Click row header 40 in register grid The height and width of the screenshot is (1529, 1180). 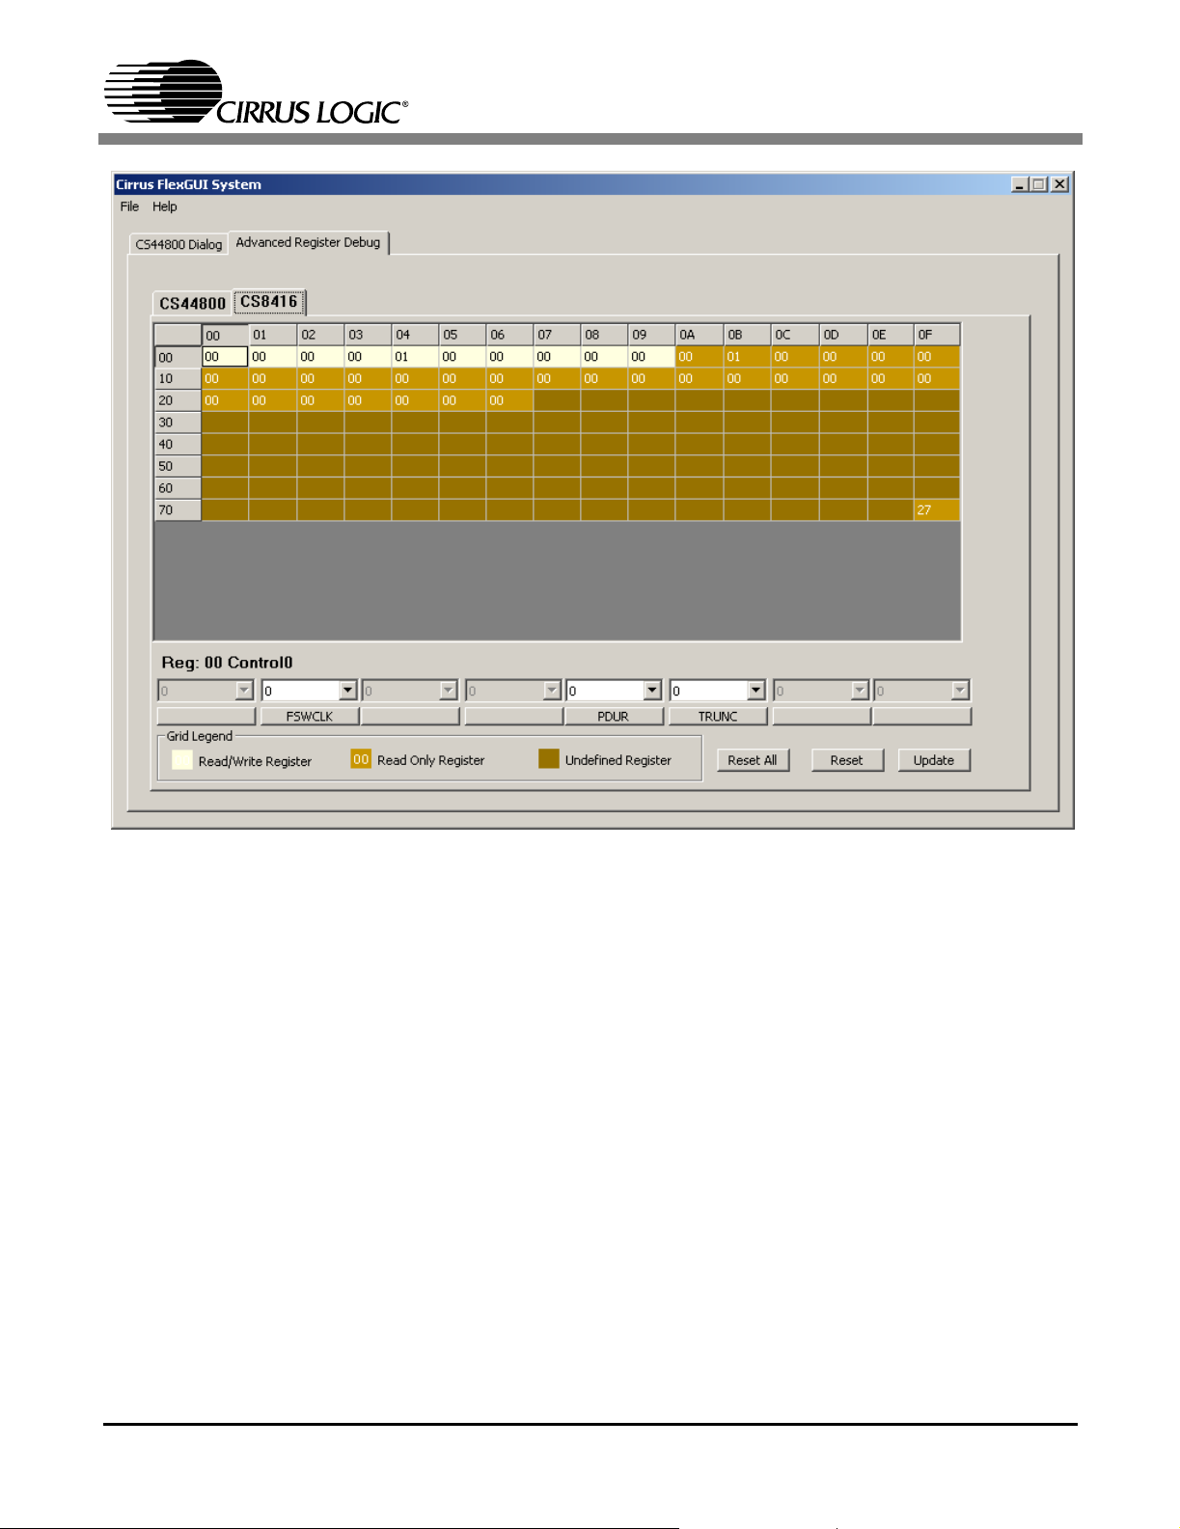tap(178, 445)
